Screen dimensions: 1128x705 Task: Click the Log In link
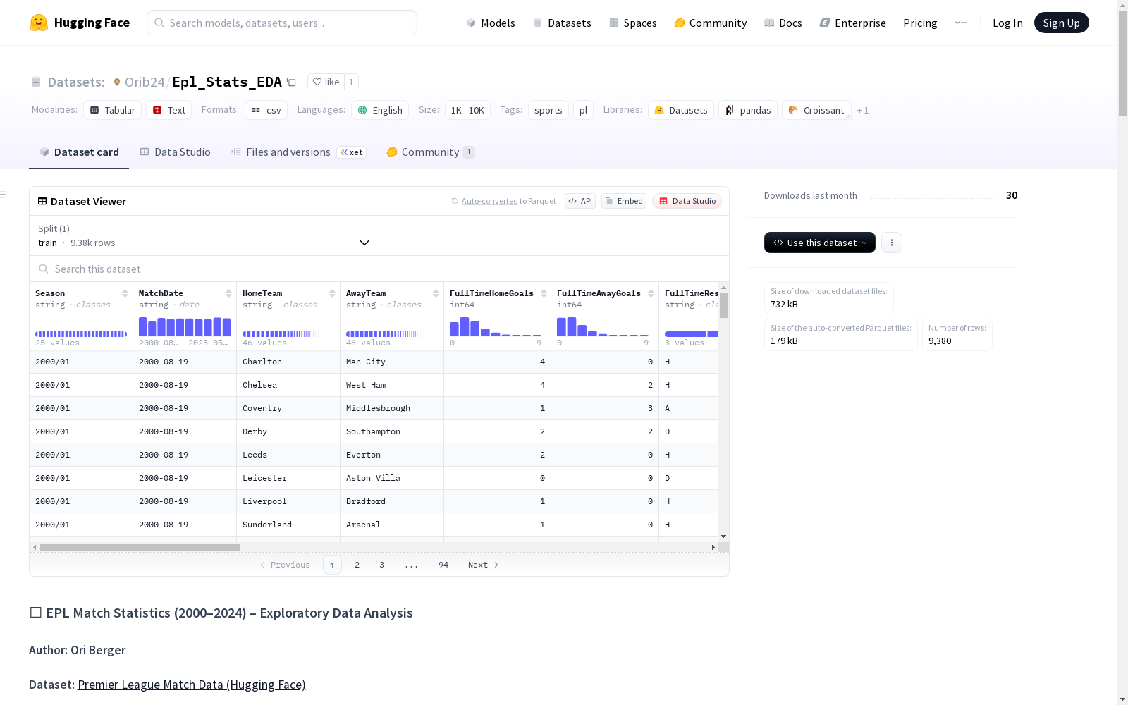(x=1007, y=23)
